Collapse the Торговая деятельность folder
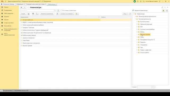 [x=135, y=19]
